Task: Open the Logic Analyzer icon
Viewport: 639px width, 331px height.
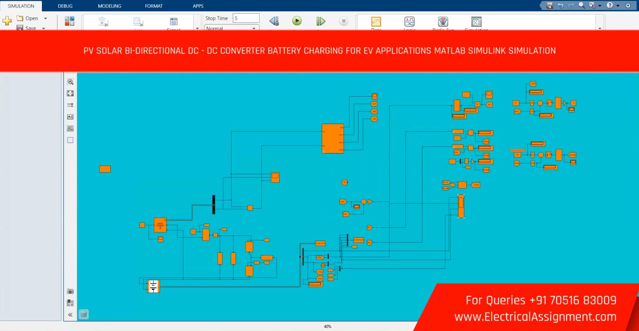Action: click(410, 22)
